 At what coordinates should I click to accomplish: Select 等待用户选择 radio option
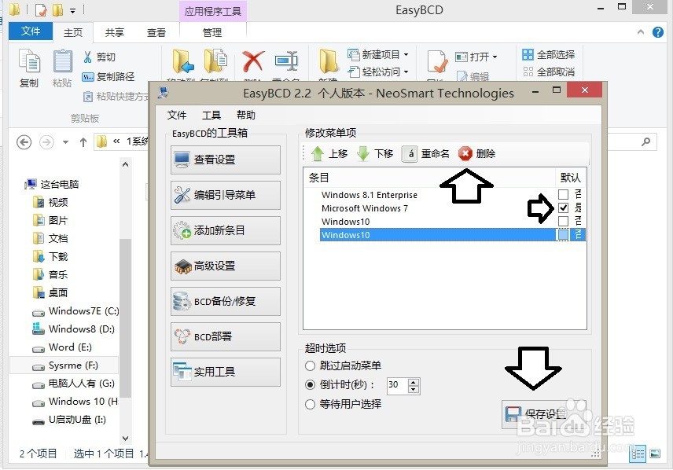click(x=310, y=404)
